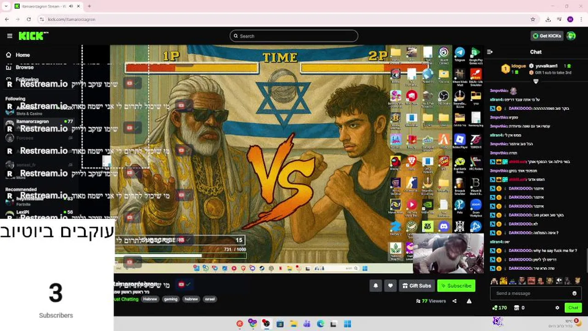Select itamarorzagron channel in Following list
588x331 pixels.
click(x=39, y=124)
